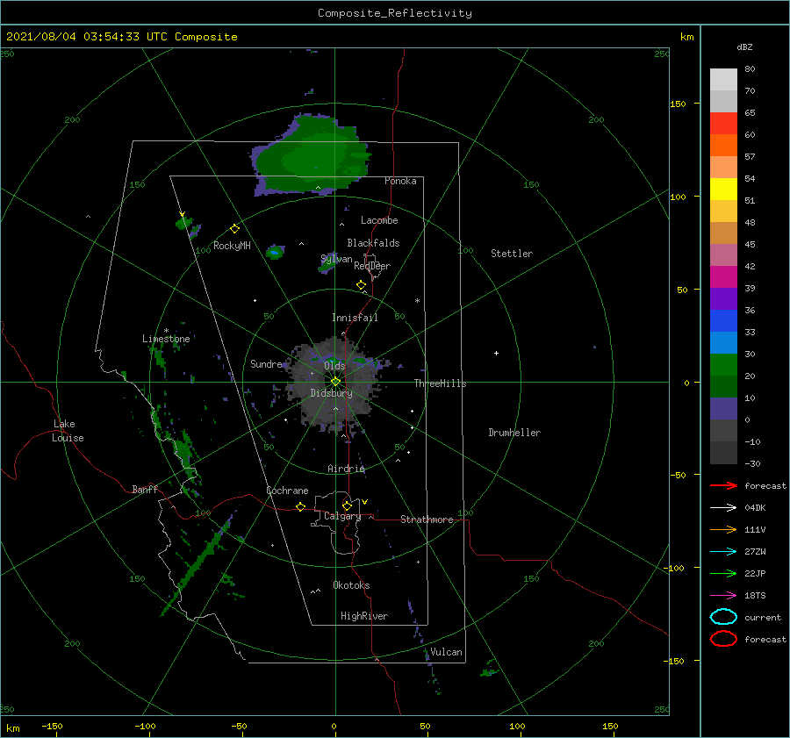Click the Calgary city label
This screenshot has width=790, height=738.
(342, 516)
